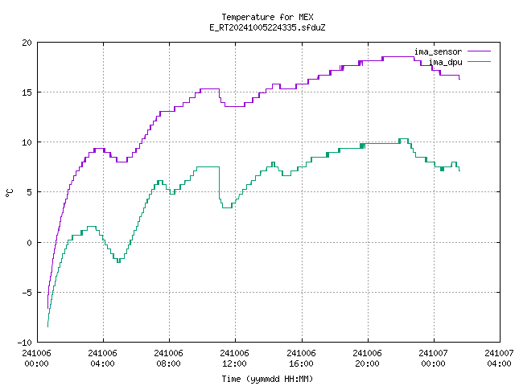Click the x-axis label '241006 04:00'
The height and width of the screenshot is (386, 515).
(102, 359)
